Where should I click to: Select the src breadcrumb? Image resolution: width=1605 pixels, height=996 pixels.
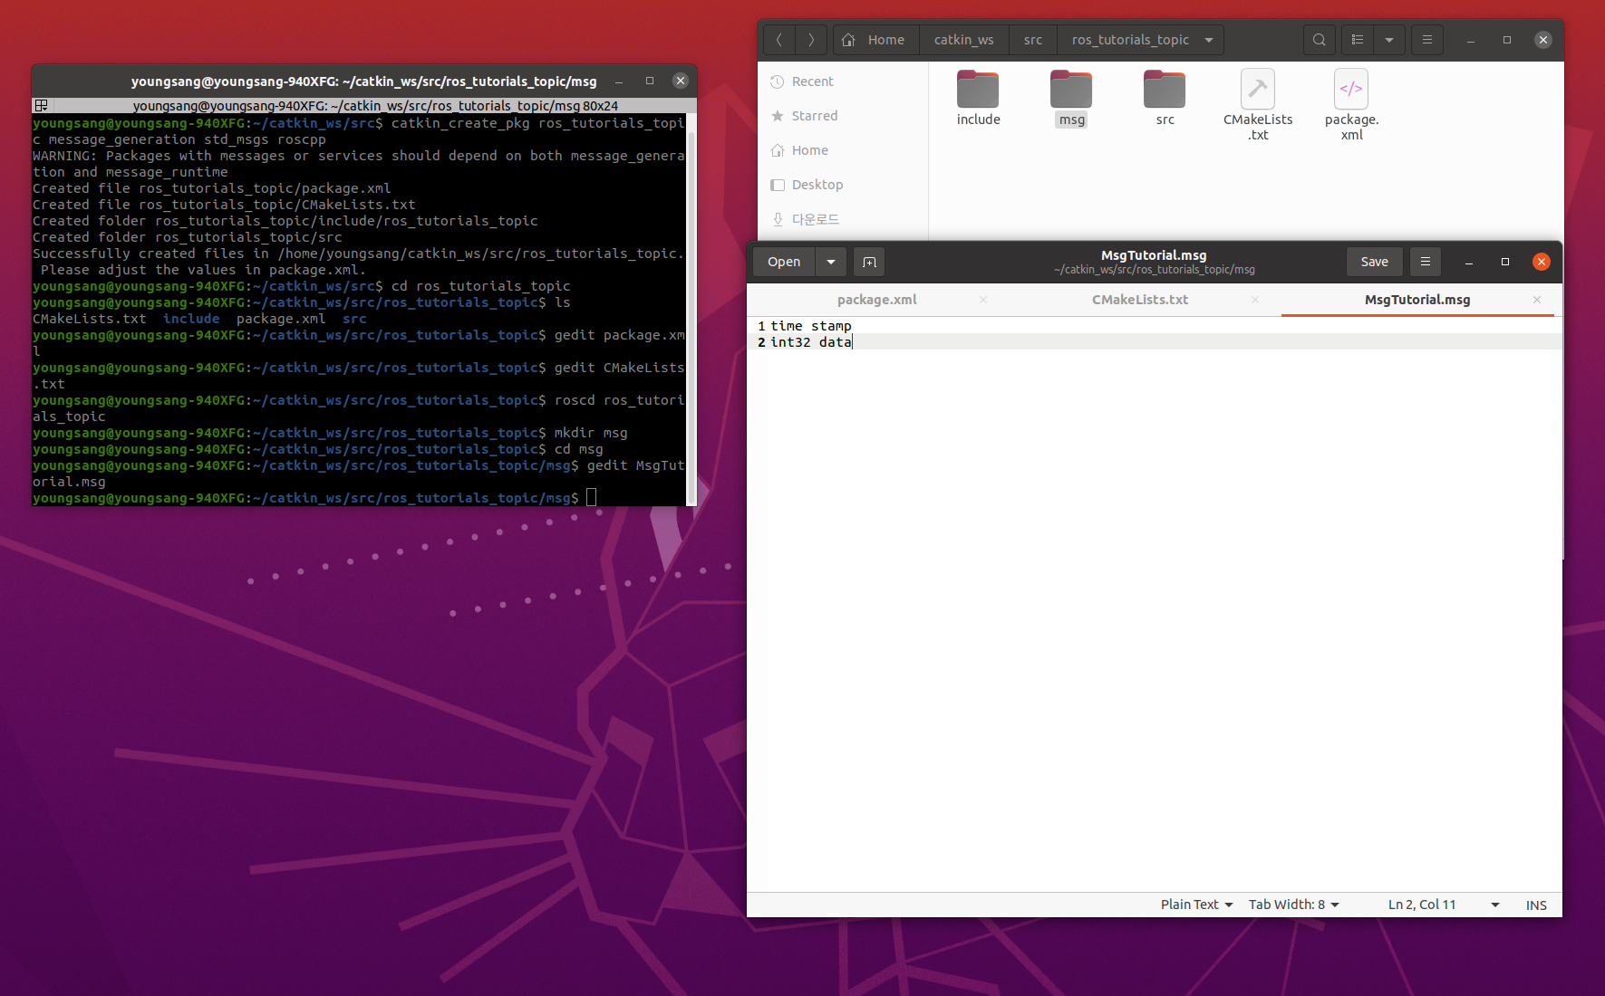[x=1033, y=40]
